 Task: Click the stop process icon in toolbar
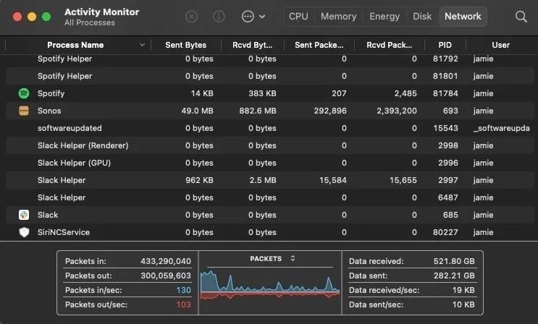(191, 16)
